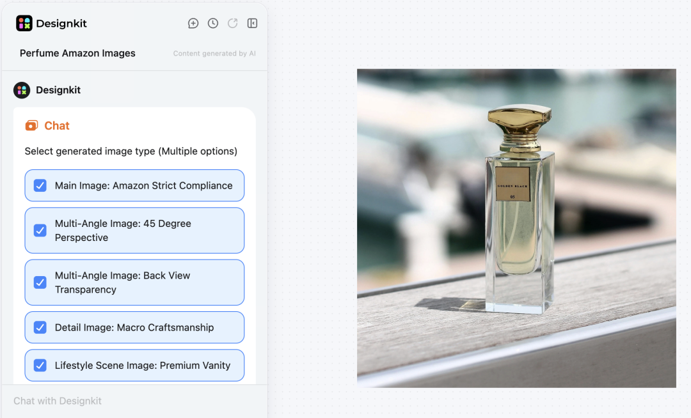Select the perfume bottle preview image
Image resolution: width=691 pixels, height=418 pixels.
tap(516, 227)
